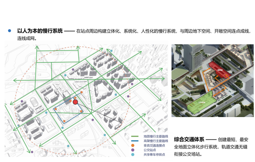The height and width of the screenshot is (162, 255).
Task: Click the heading 以人为本的慢行系统
Action: pyautogui.click(x=40, y=31)
